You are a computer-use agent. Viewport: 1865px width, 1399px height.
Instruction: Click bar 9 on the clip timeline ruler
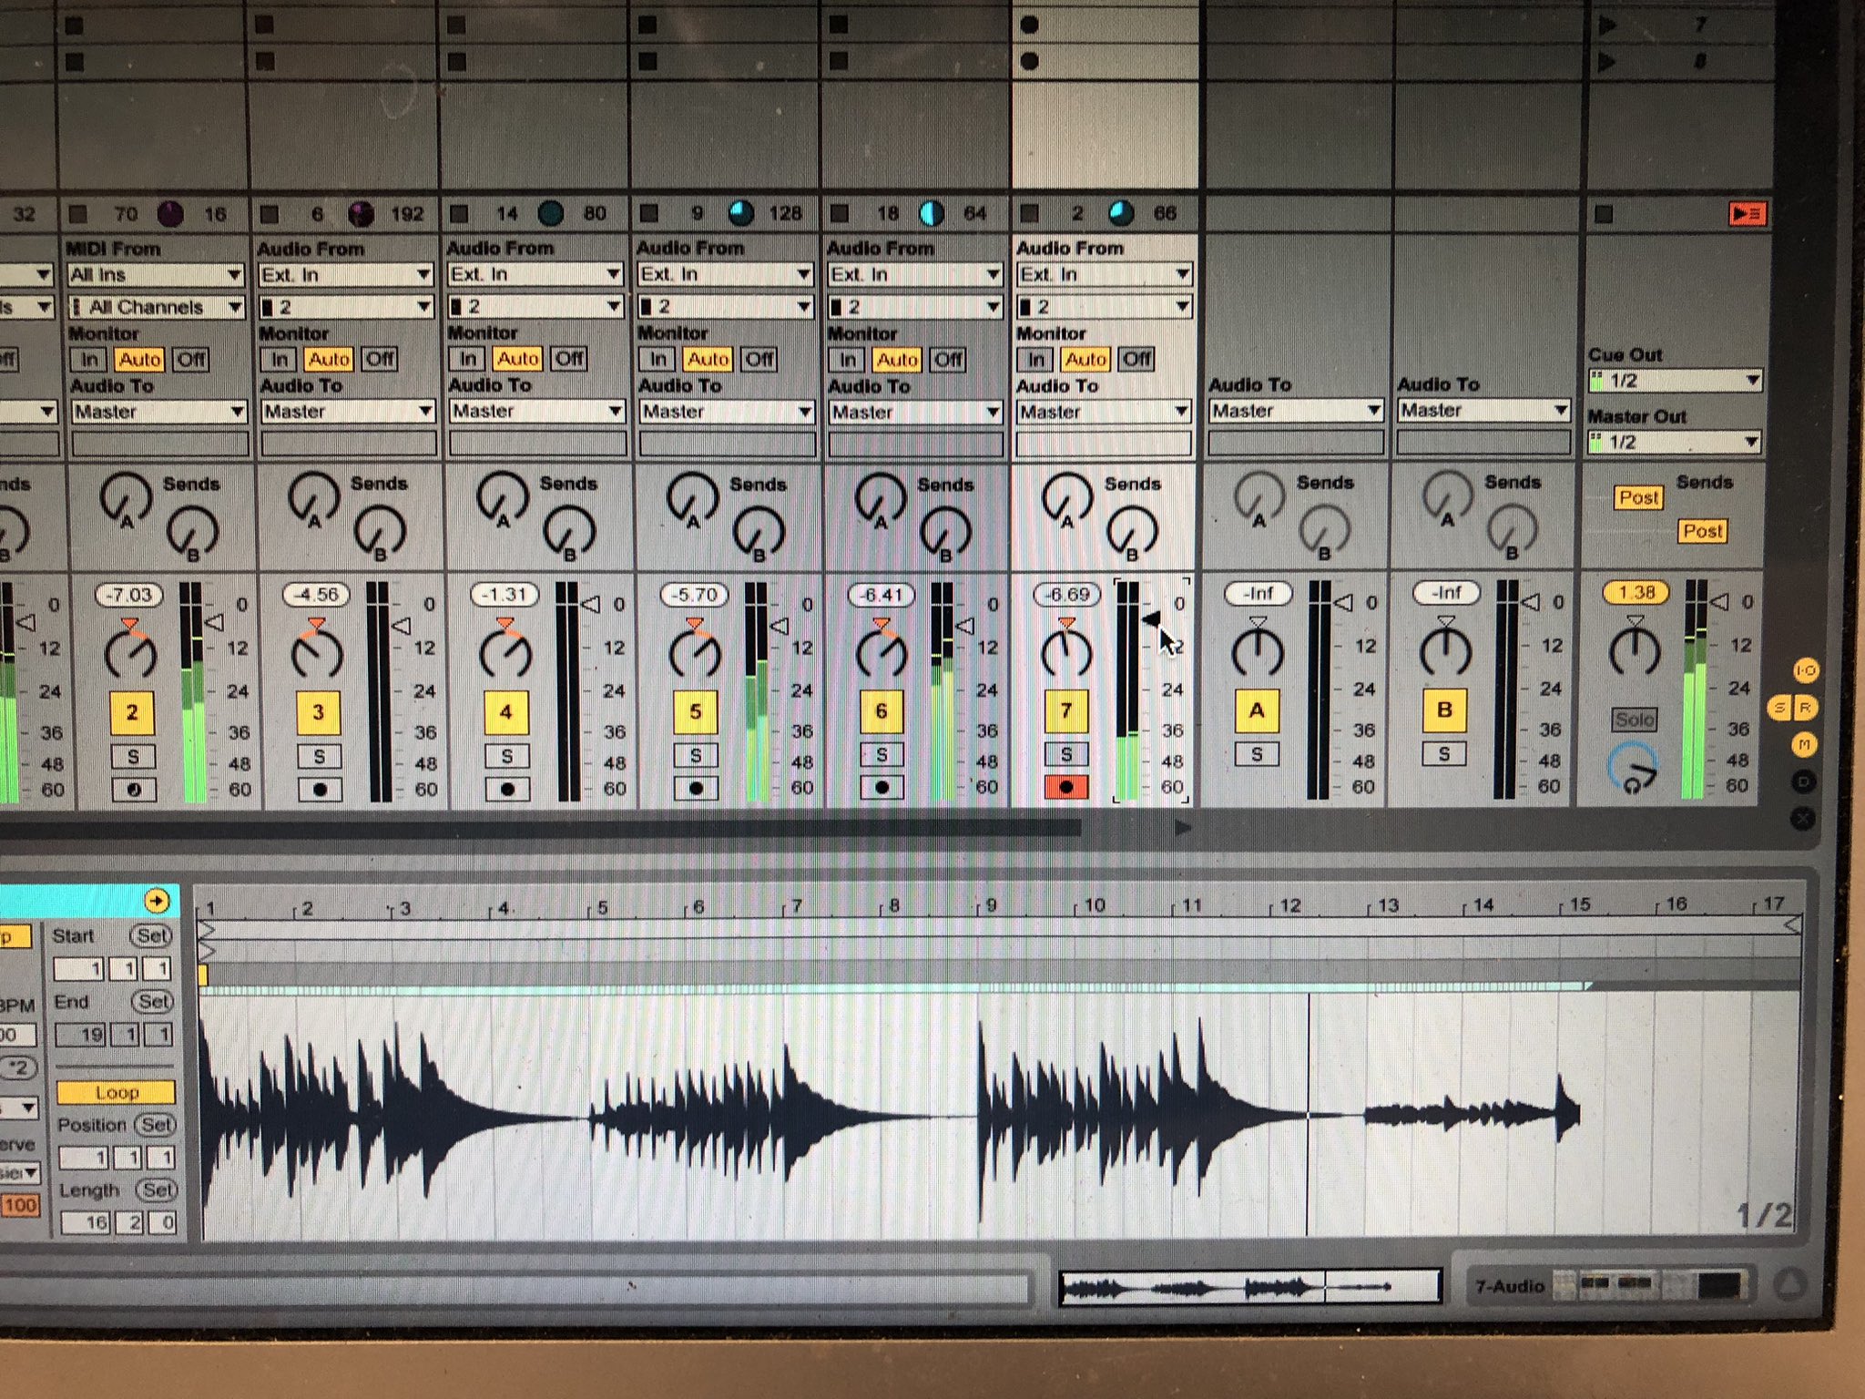click(x=990, y=906)
